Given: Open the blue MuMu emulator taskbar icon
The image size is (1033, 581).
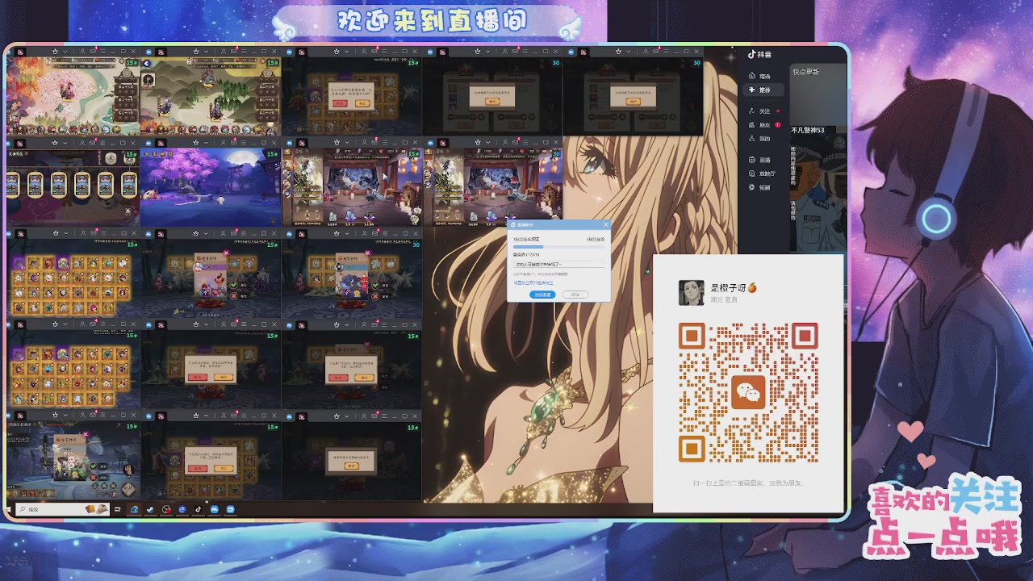Looking at the screenshot, I should tap(214, 509).
